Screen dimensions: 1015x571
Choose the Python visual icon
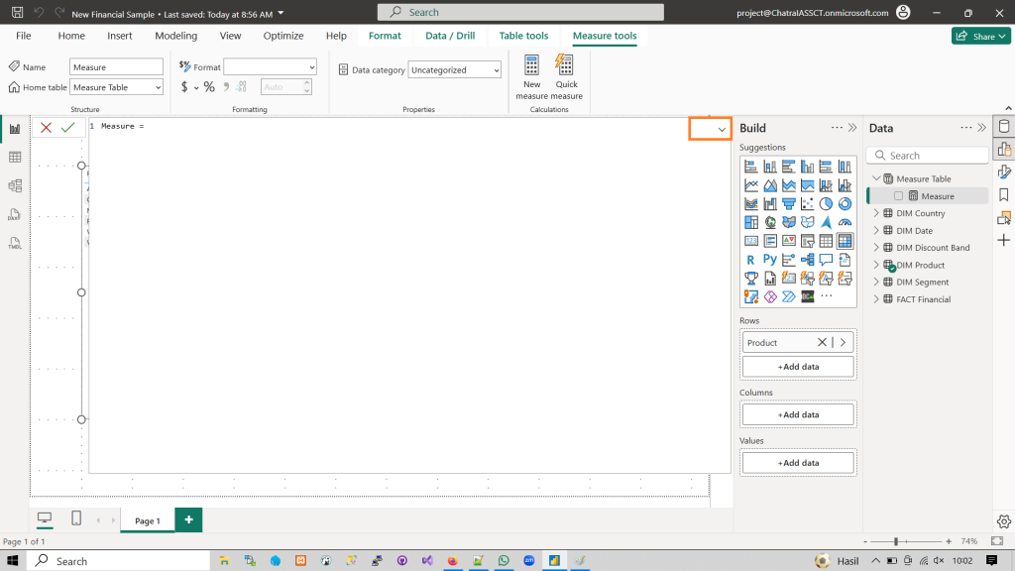point(770,260)
